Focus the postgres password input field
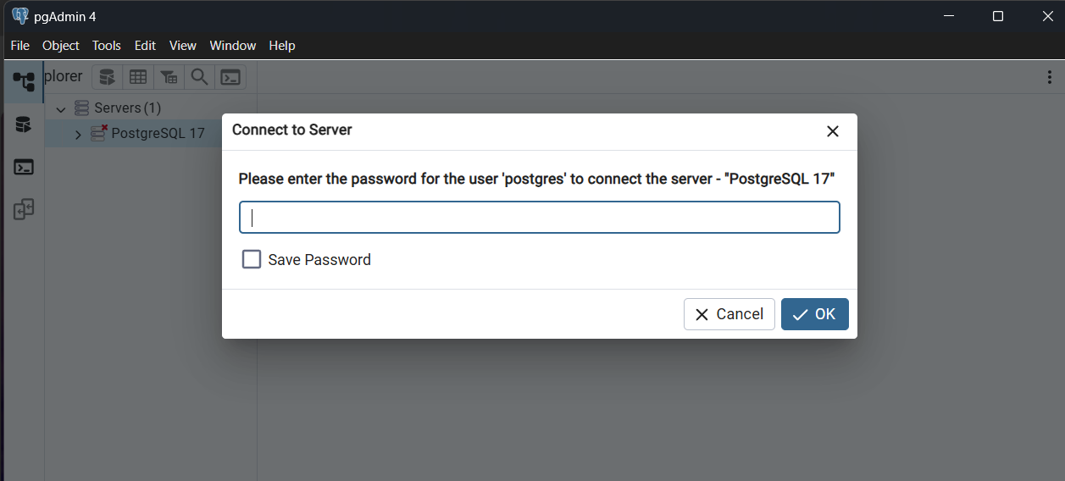The width and height of the screenshot is (1065, 481). (540, 218)
